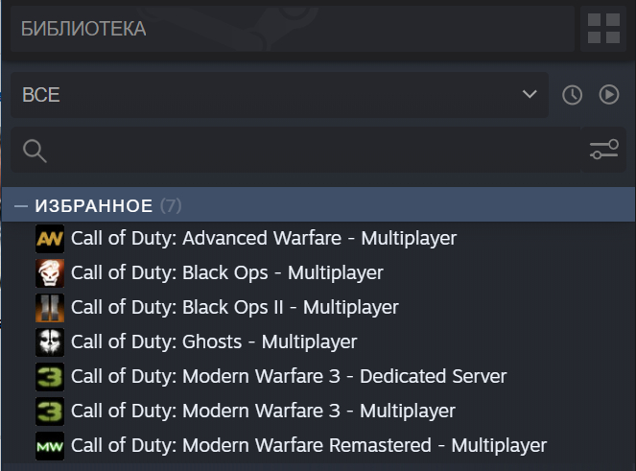Screen dimensions: 636x471
Task: Click the Black Ops II game icon
Action: point(50,307)
